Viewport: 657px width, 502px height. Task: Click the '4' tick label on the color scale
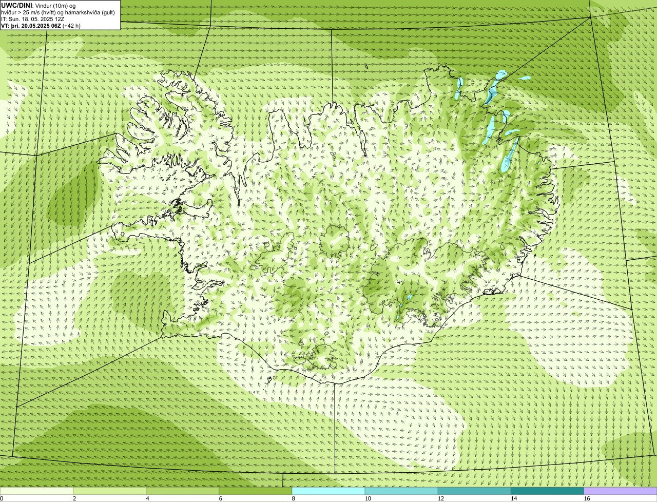point(147,498)
